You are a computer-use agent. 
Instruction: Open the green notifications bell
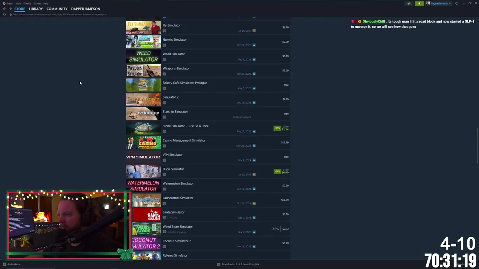tap(419, 3)
